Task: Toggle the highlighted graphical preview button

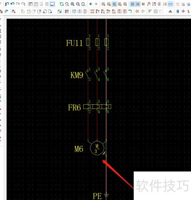Action: (53, 4)
